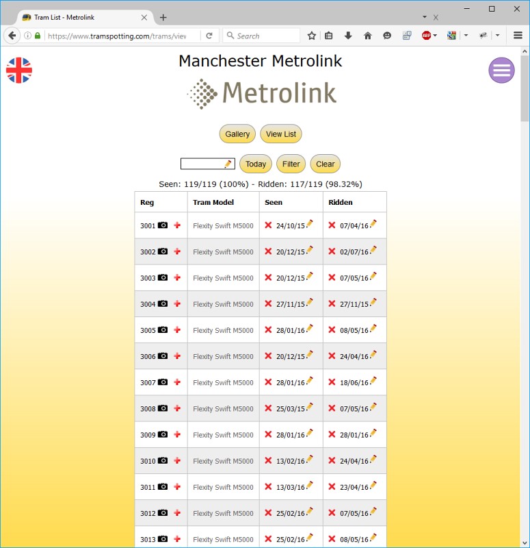This screenshot has width=530, height=548.
Task: Click the red plus icon for tram 3005
Action: coord(177,329)
